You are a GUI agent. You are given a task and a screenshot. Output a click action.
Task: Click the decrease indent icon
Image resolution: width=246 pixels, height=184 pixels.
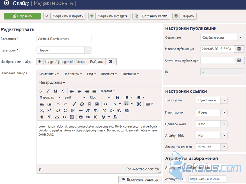click(42, 104)
